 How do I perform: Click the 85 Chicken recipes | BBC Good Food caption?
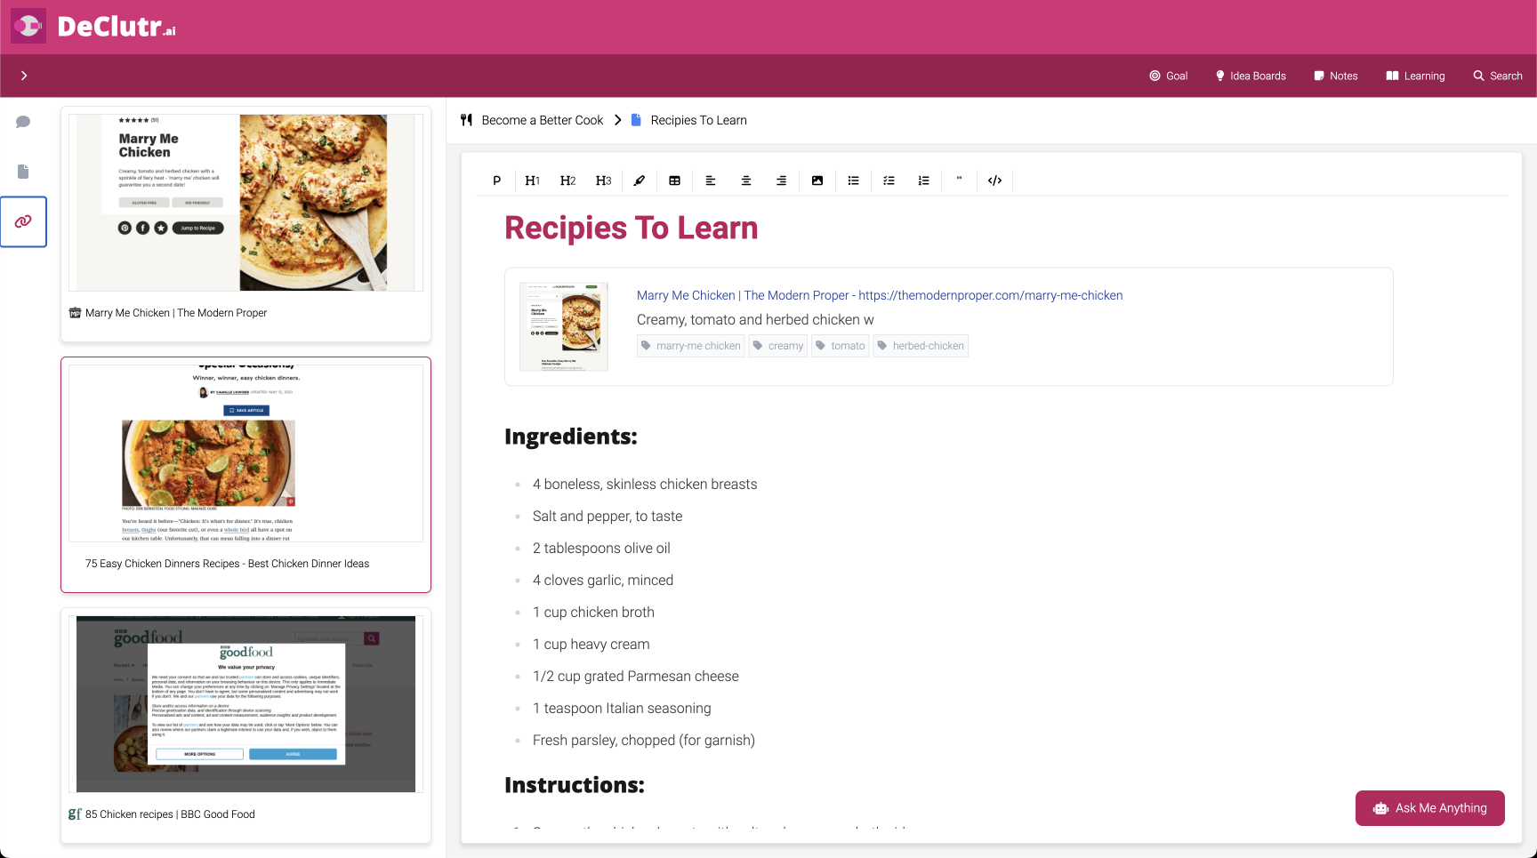point(170,814)
